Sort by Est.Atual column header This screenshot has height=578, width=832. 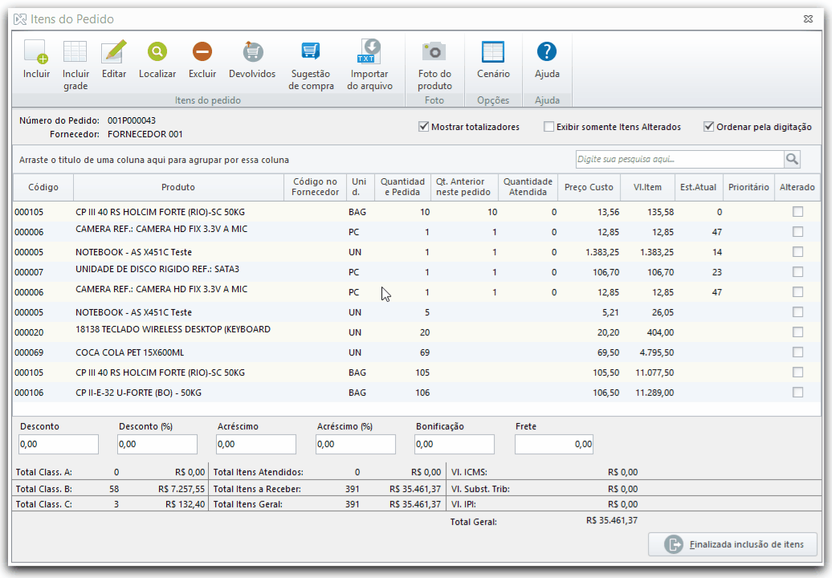pos(699,187)
